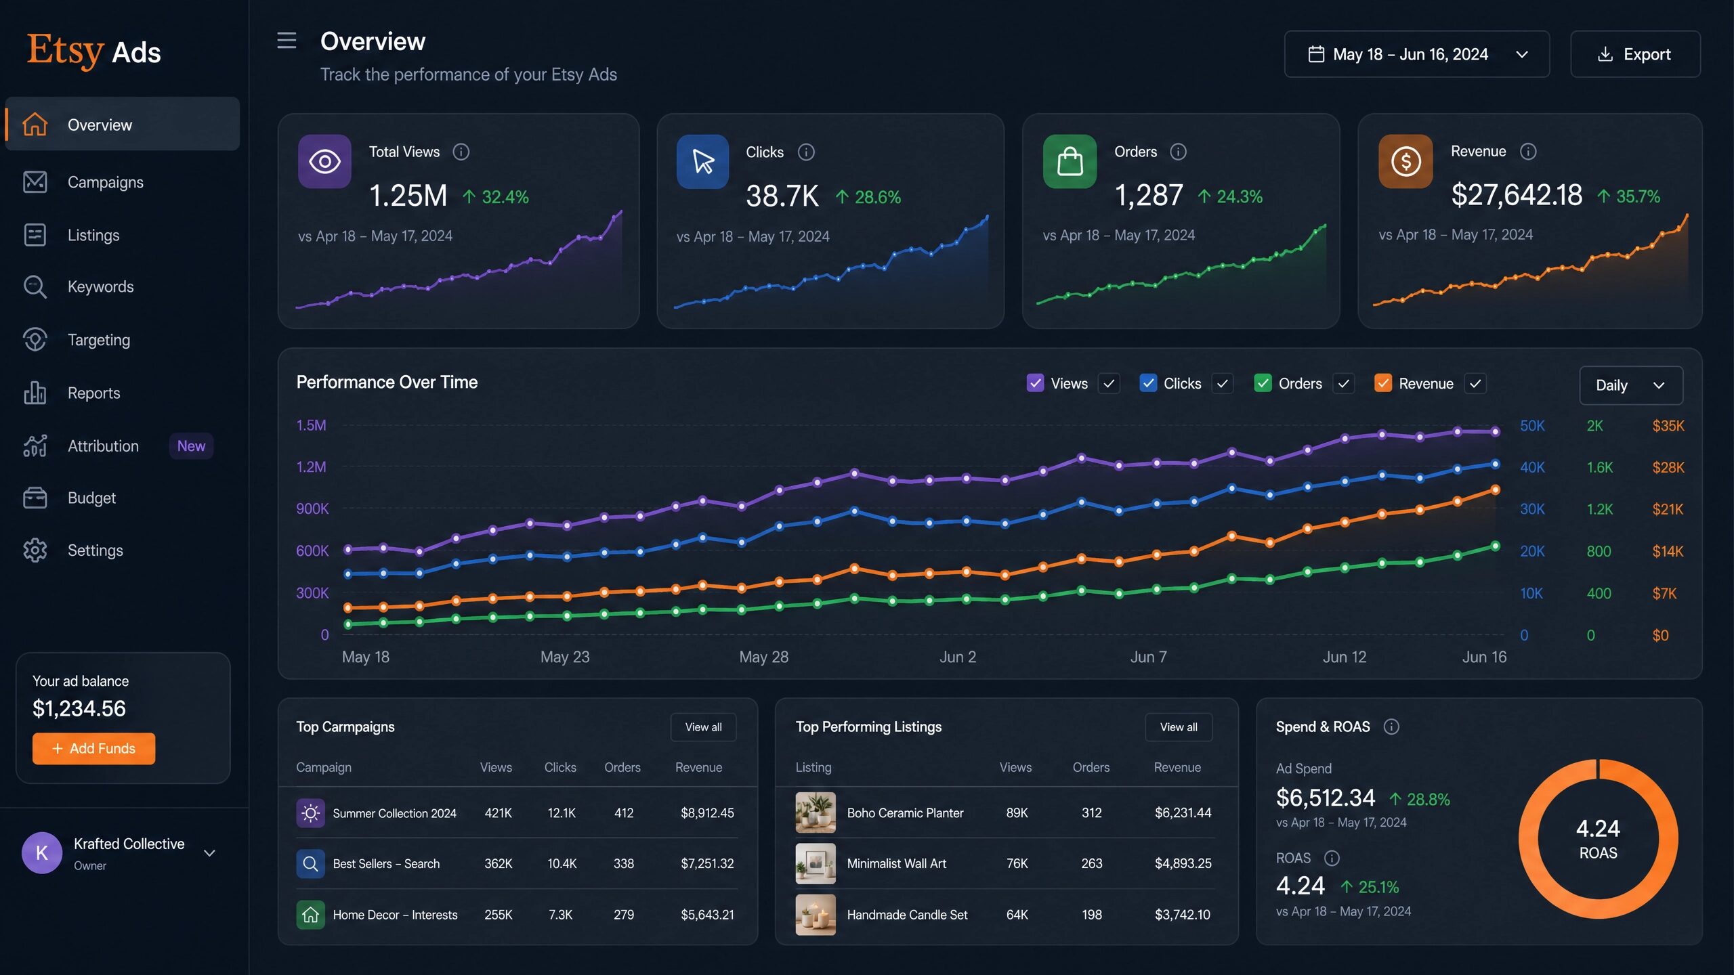
Task: Open Summer Collection 2024 campaign
Action: (394, 812)
